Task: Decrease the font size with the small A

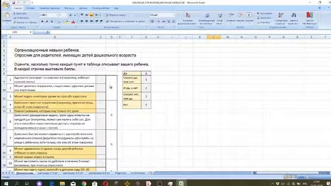Action: [x=75, y=15]
